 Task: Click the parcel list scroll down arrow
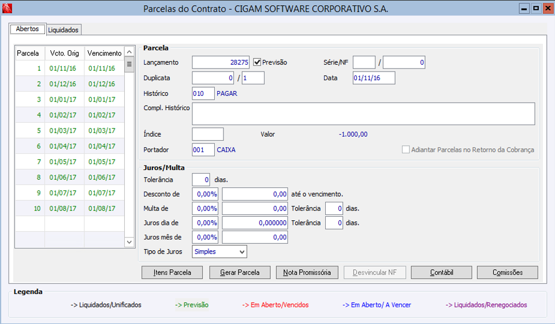(x=129, y=242)
